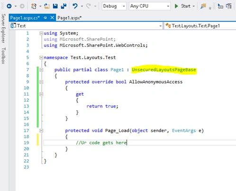Collapse the using directives block
This screenshot has width=236, height=191.
click(x=41, y=33)
